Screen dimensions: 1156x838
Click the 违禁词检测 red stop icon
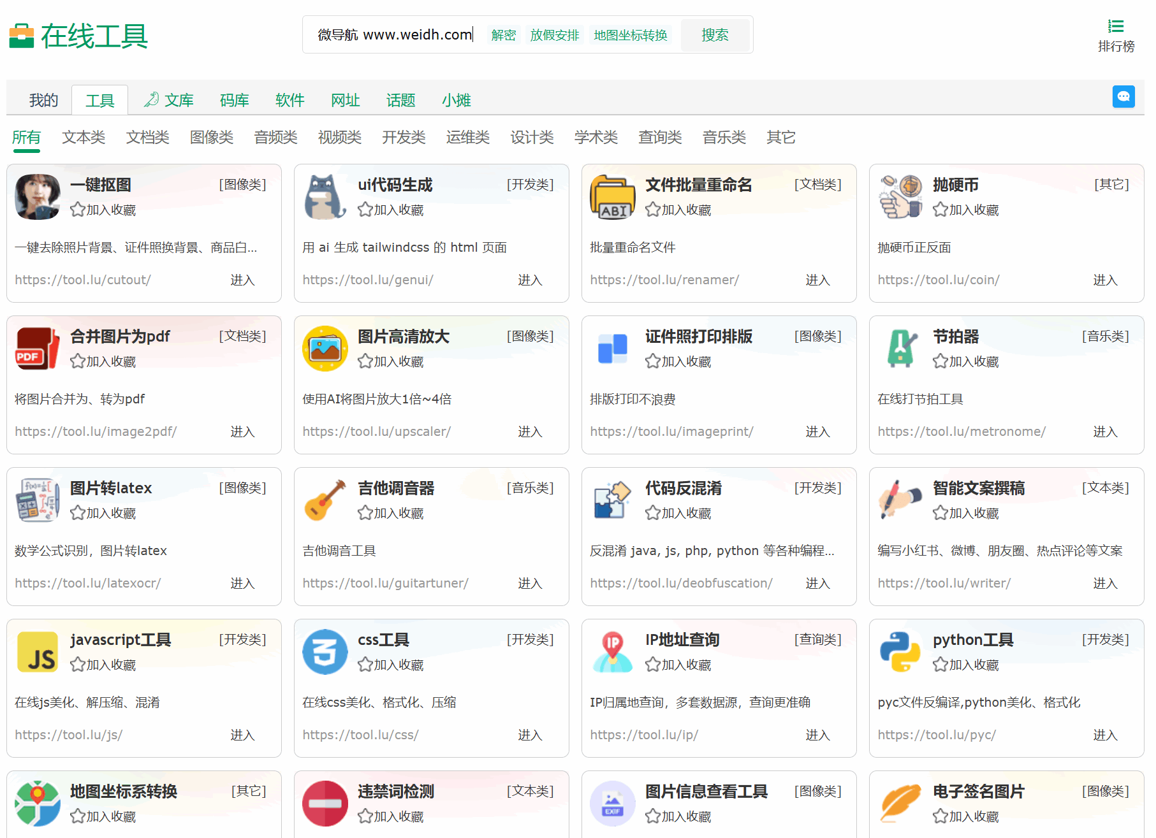pyautogui.click(x=325, y=804)
